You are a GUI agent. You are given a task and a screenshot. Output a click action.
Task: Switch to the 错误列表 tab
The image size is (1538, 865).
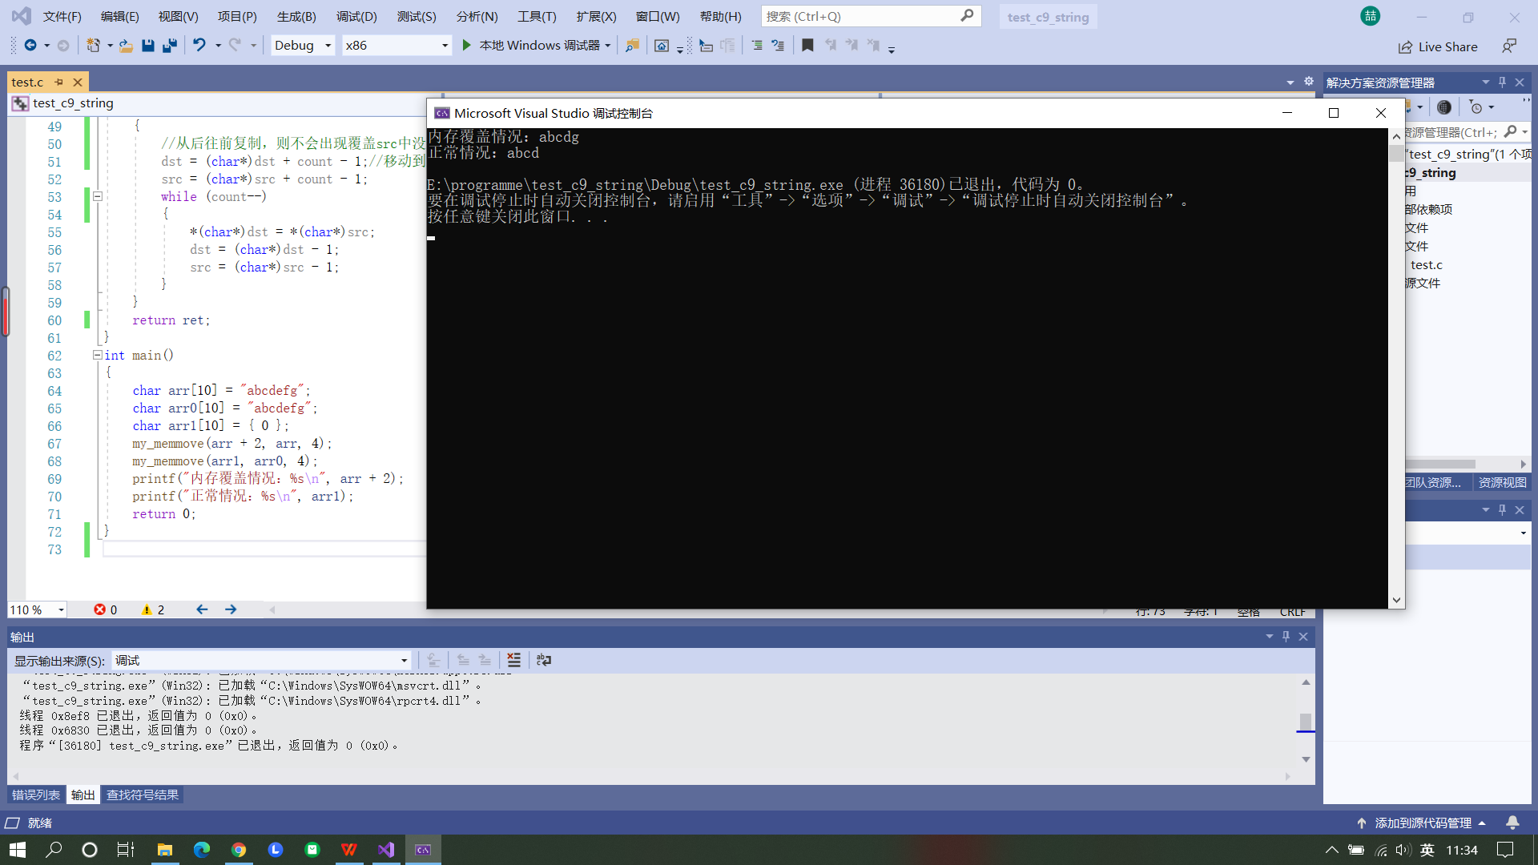coord(36,795)
